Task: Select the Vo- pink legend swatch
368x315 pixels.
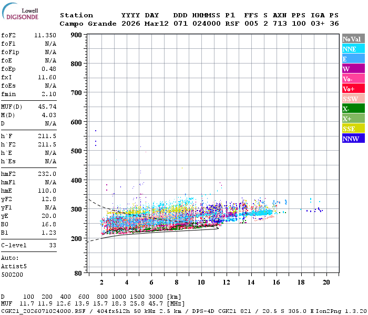Action: point(353,79)
